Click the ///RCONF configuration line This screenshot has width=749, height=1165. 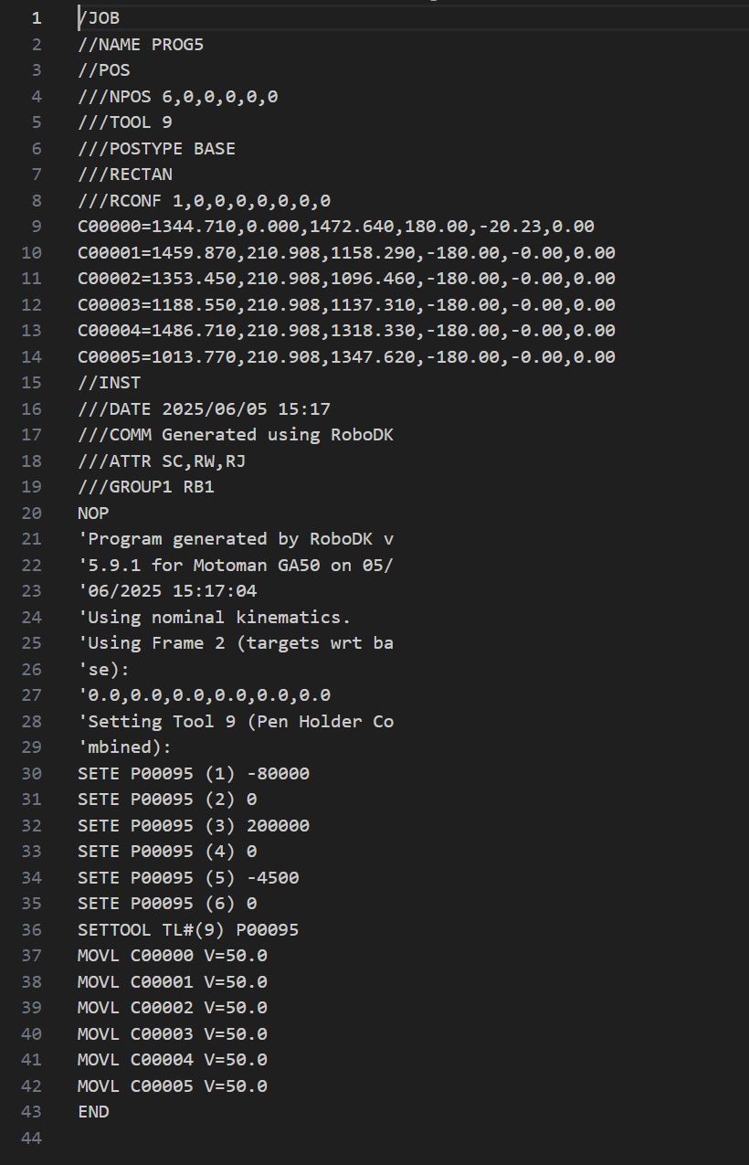point(204,200)
